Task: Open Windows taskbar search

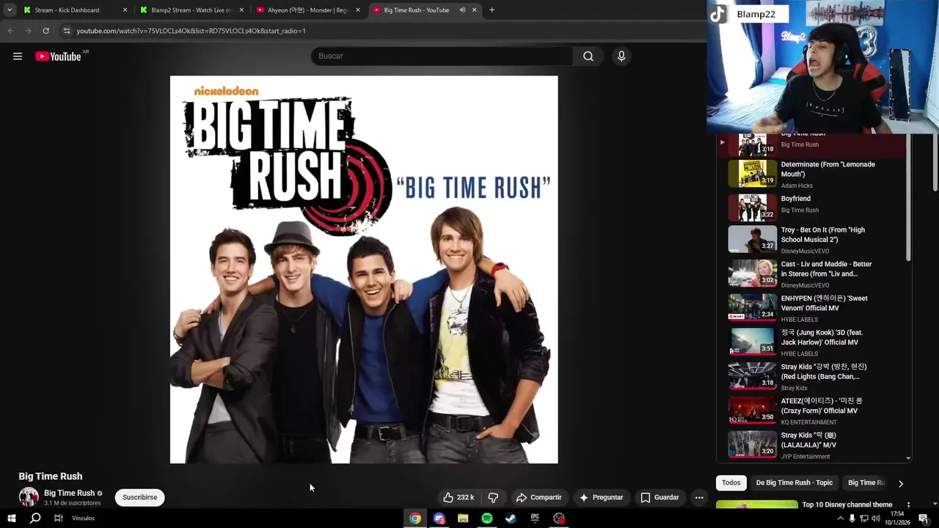Action: pos(35,518)
